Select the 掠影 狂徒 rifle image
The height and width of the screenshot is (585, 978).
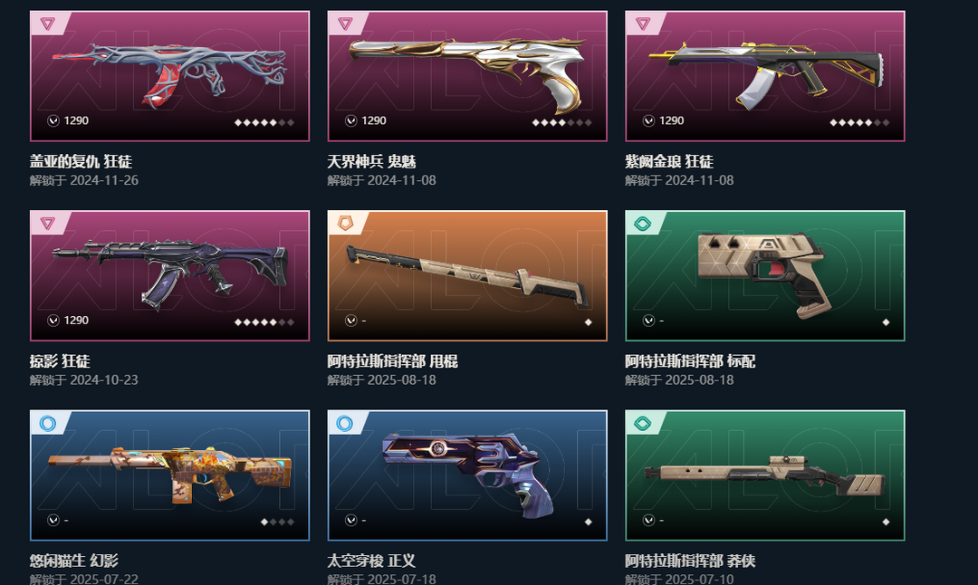[x=169, y=273]
